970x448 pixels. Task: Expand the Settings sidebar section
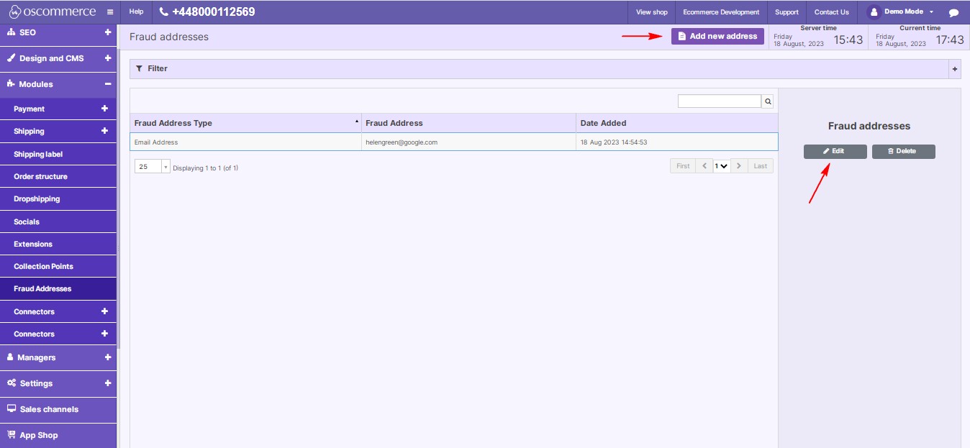(x=108, y=383)
